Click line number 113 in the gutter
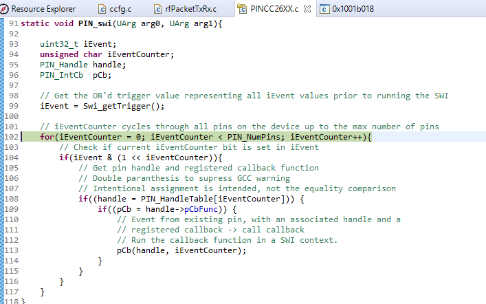The image size is (486, 304). point(11,250)
